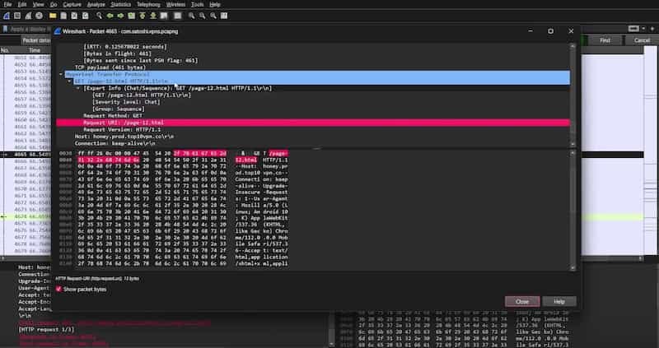Reset text to normal size icon
This screenshot has height=348, width=659.
coord(213,16)
